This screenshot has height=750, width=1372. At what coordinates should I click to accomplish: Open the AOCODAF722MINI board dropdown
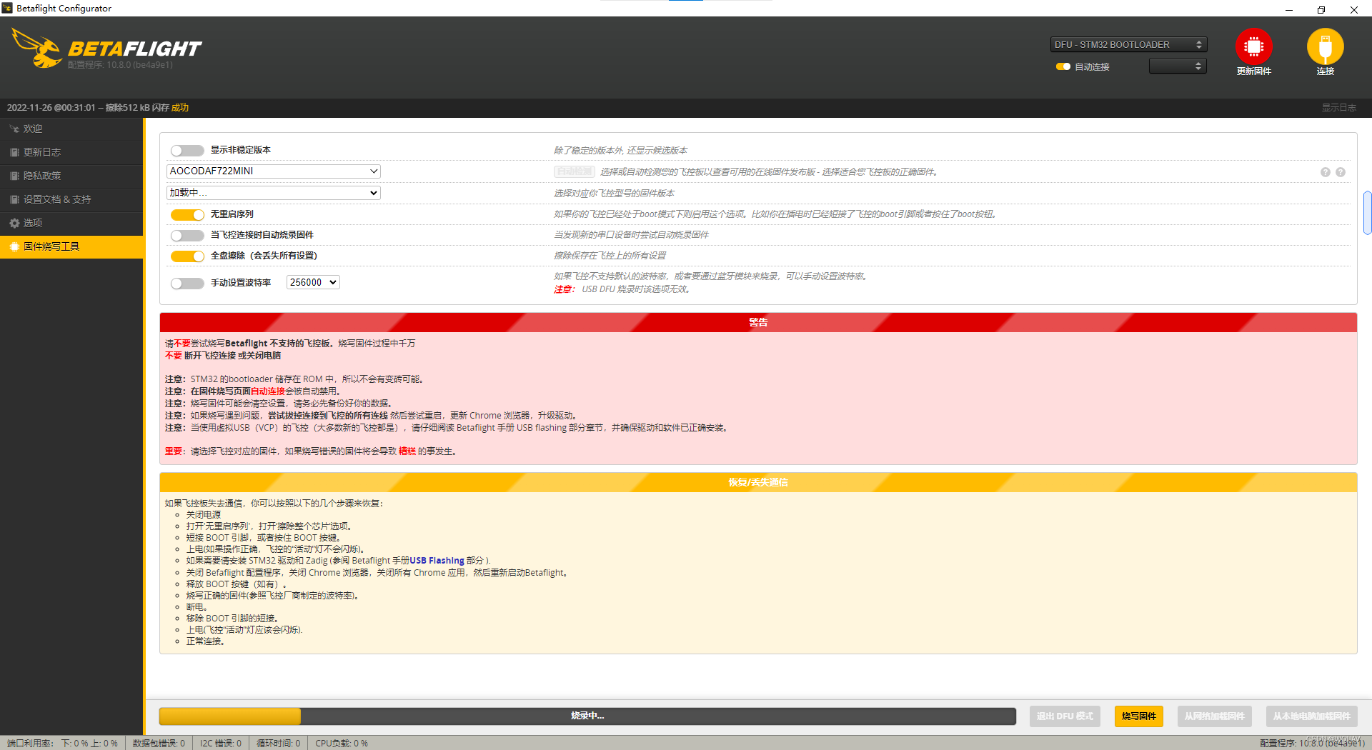273,171
